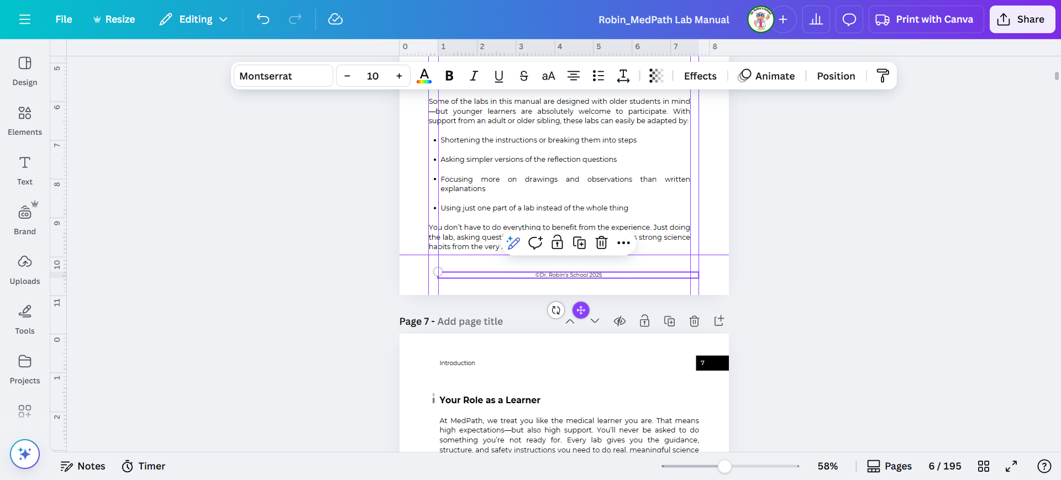Open the Position panel
Screen dimensions: 1061x480
836,76
